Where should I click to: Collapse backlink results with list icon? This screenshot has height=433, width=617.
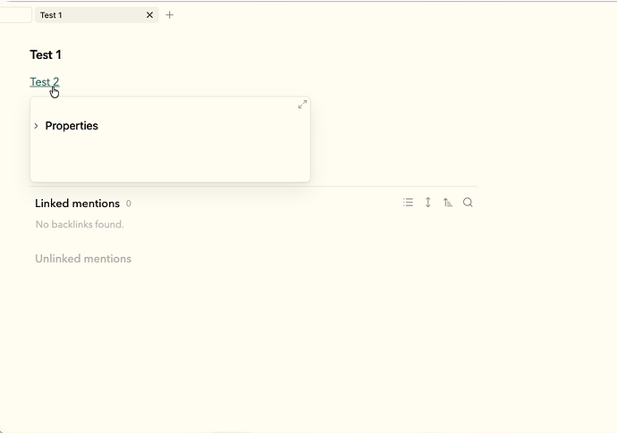(408, 203)
